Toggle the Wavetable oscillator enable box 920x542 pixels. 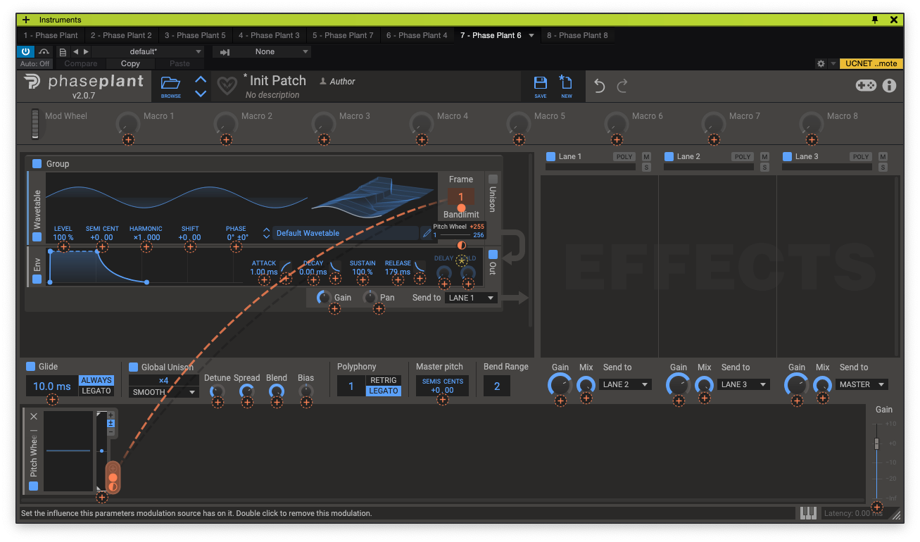tap(37, 237)
